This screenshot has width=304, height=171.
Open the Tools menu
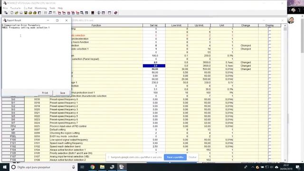[x=52, y=8]
